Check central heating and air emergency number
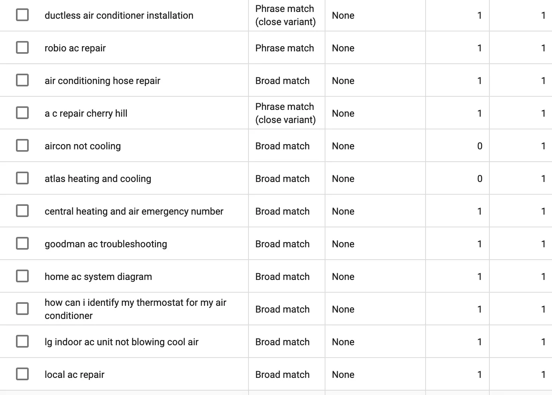This screenshot has width=552, height=395. coord(22,211)
